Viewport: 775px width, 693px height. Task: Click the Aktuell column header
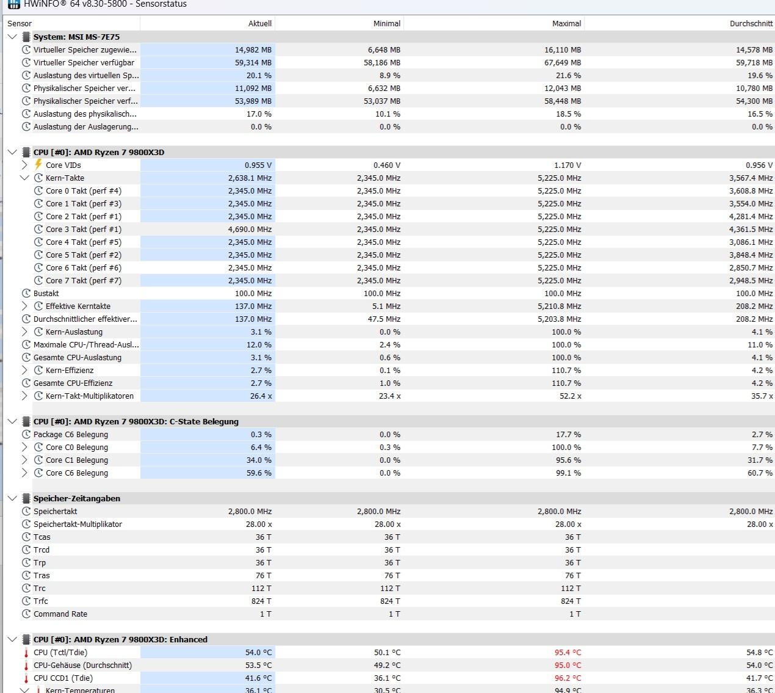point(207,23)
